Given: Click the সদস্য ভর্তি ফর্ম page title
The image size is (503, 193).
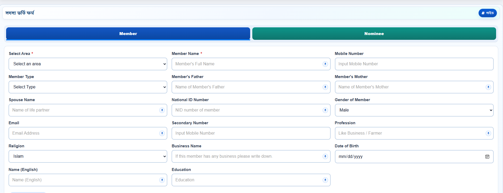Looking at the screenshot, I should [20, 13].
